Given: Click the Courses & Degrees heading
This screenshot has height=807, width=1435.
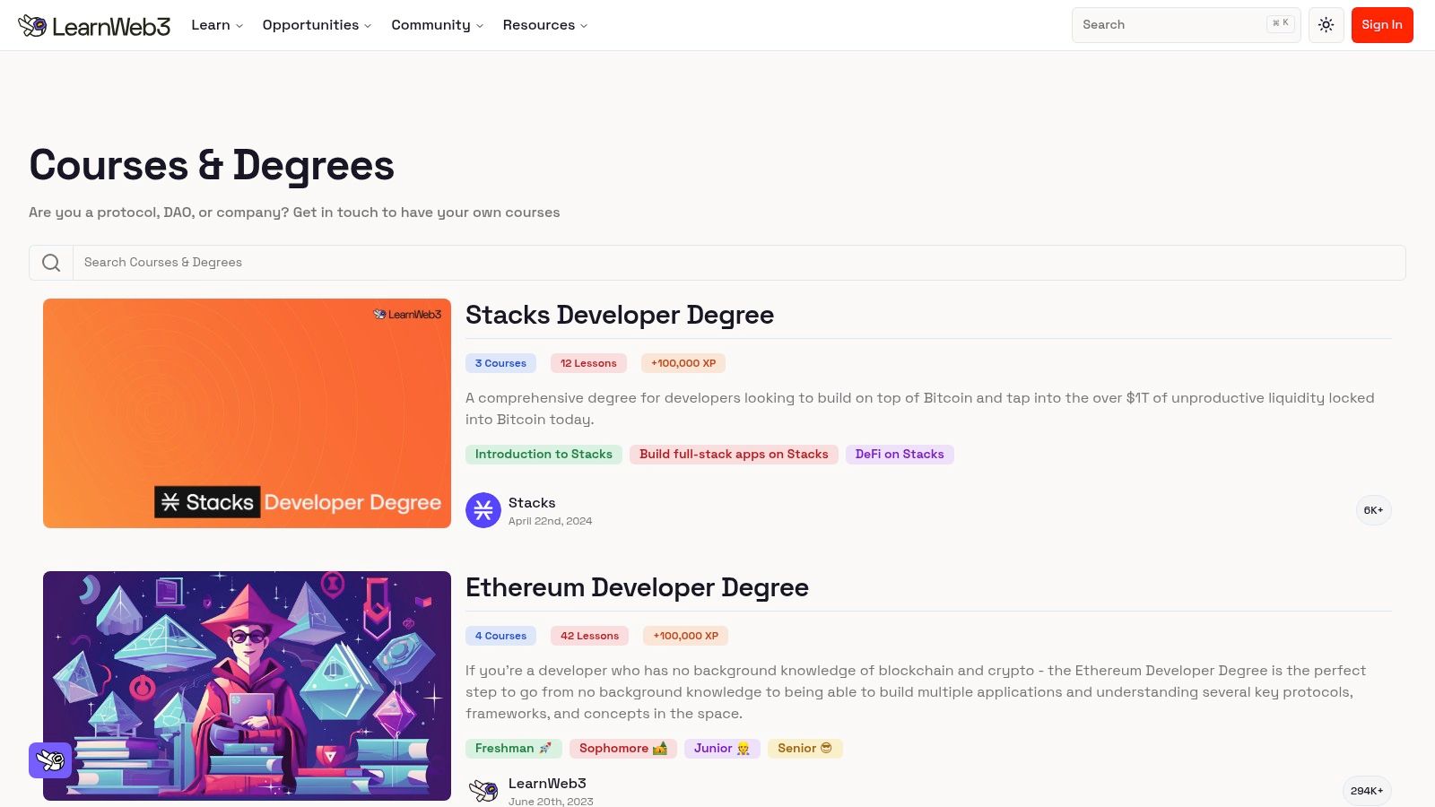Looking at the screenshot, I should (x=212, y=166).
